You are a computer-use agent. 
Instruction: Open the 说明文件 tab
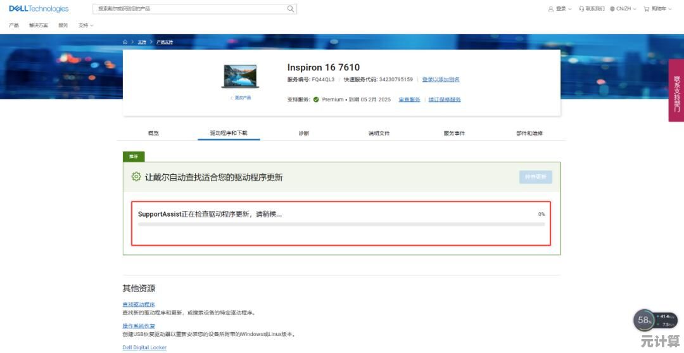pos(379,133)
